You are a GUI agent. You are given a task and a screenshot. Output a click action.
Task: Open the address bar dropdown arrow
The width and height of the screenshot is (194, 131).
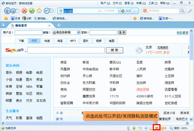tap(119, 11)
